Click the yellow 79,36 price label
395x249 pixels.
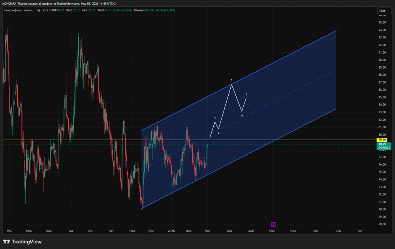coord(382,140)
